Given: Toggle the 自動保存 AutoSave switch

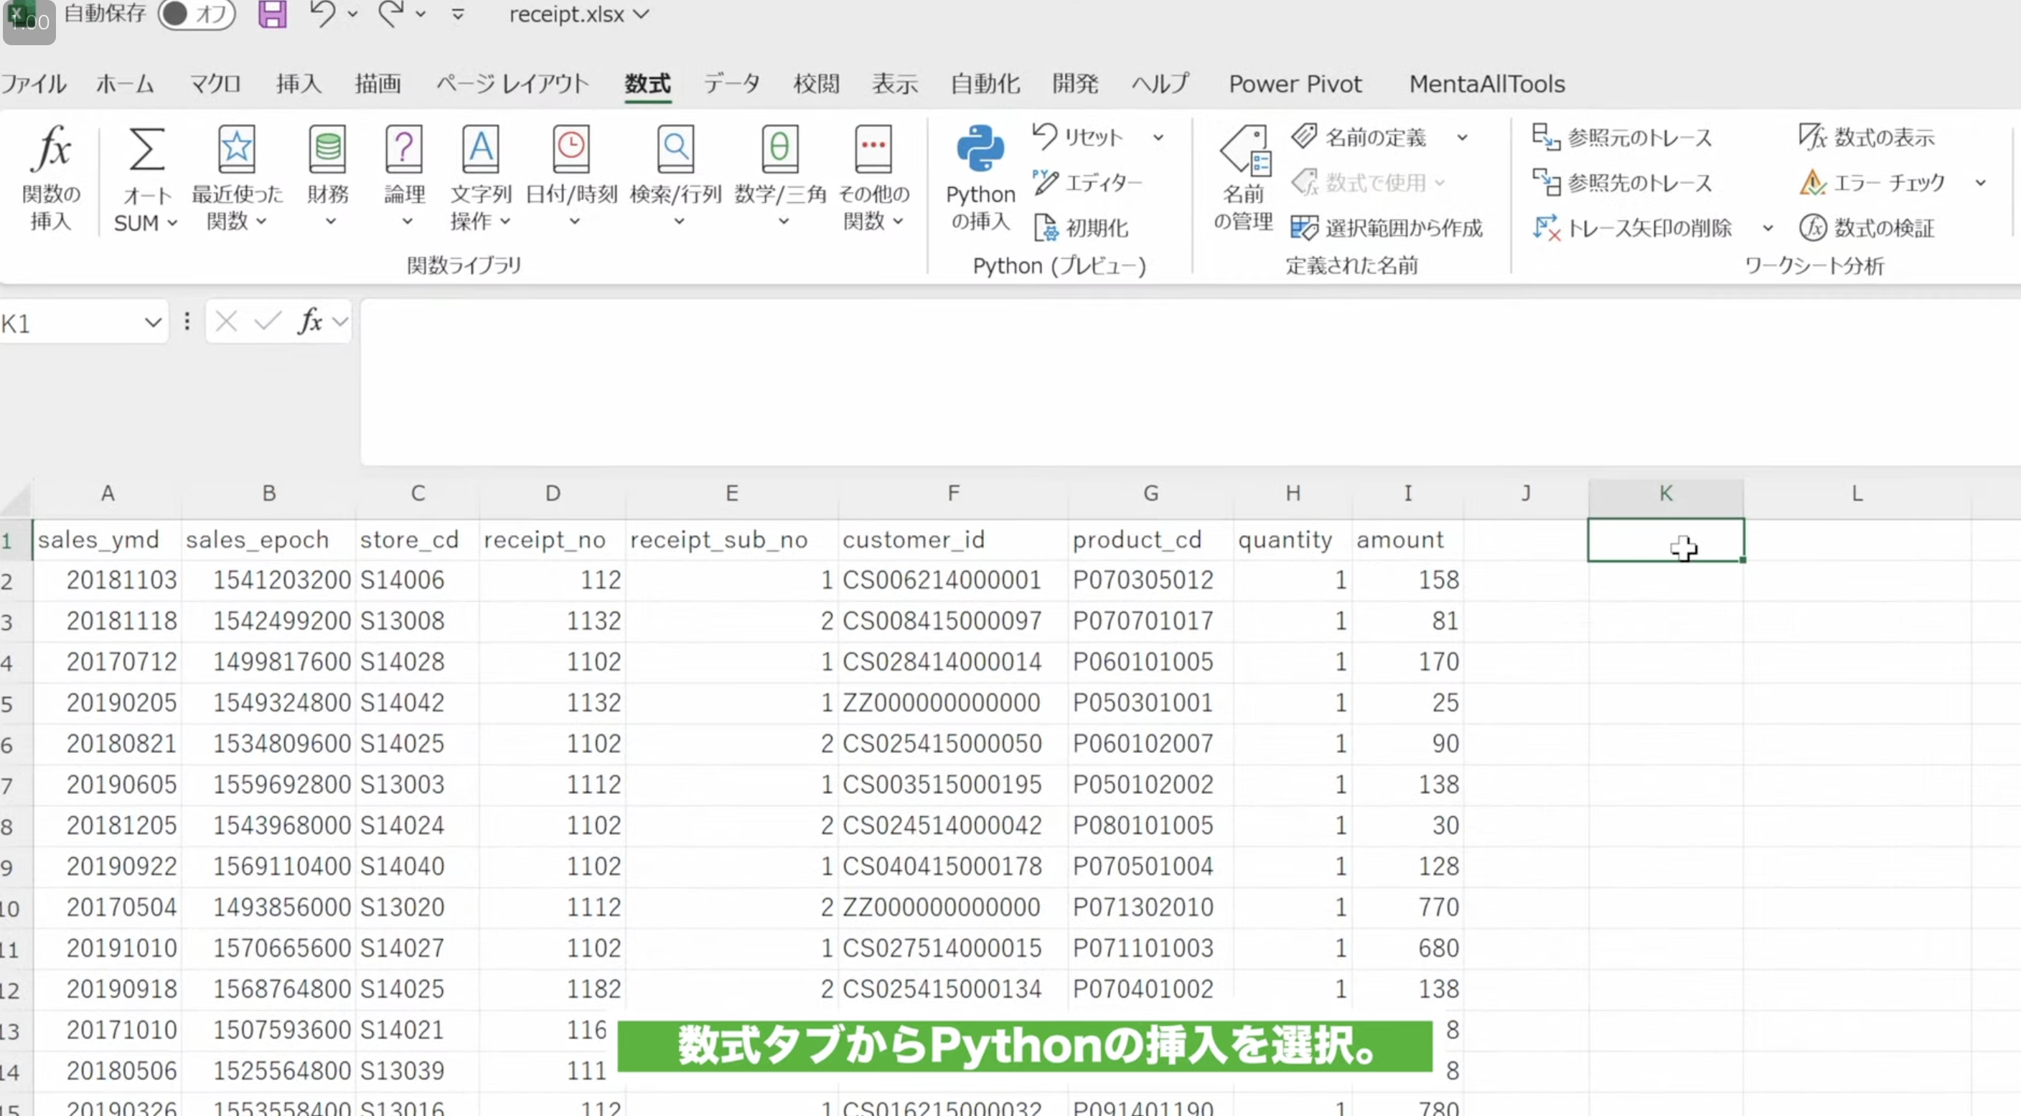Looking at the screenshot, I should [196, 14].
